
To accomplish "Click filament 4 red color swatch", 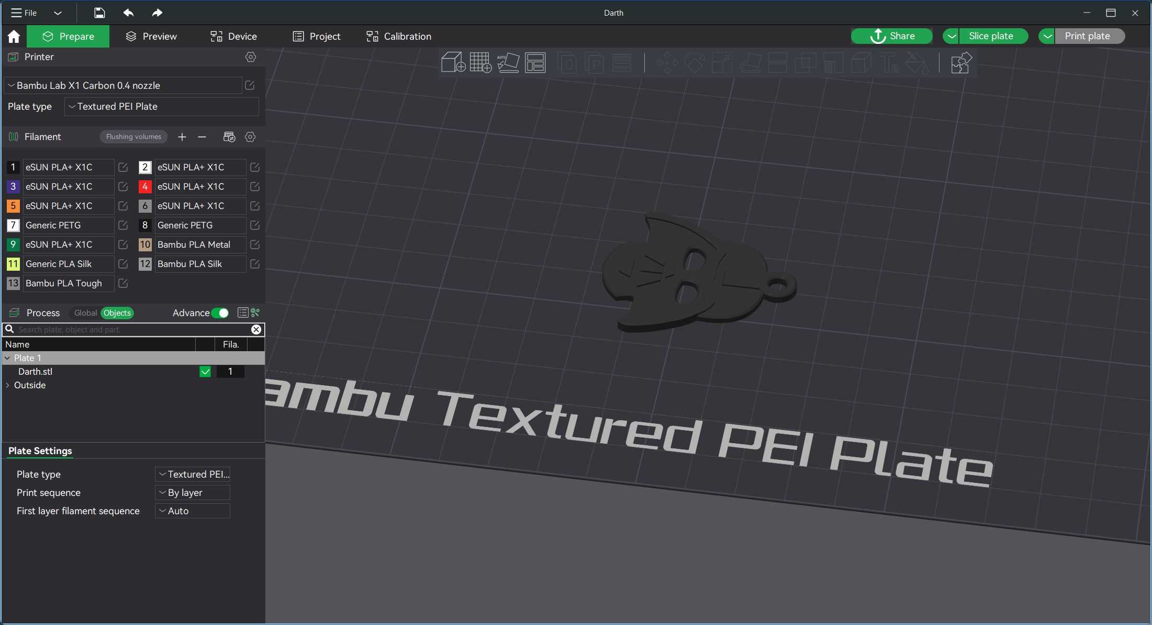I will coord(145,187).
